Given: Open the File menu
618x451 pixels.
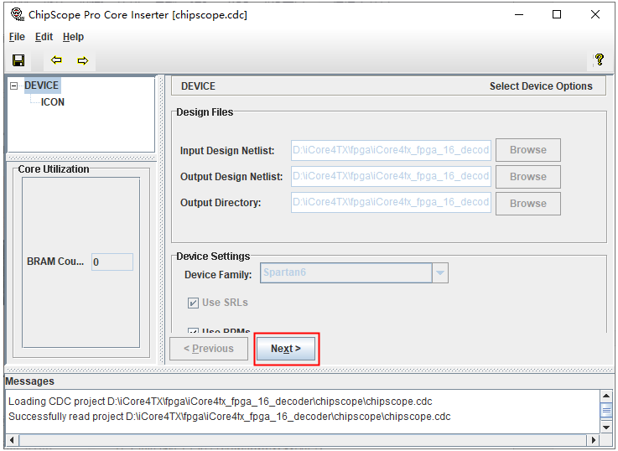Looking at the screenshot, I should coord(17,37).
